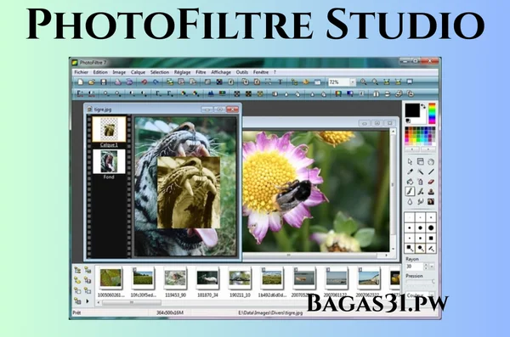Click the Histogram blue peaks icon

click(211, 94)
